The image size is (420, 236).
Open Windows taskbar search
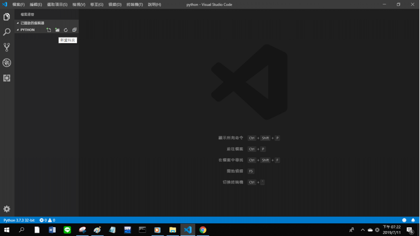(x=22, y=230)
